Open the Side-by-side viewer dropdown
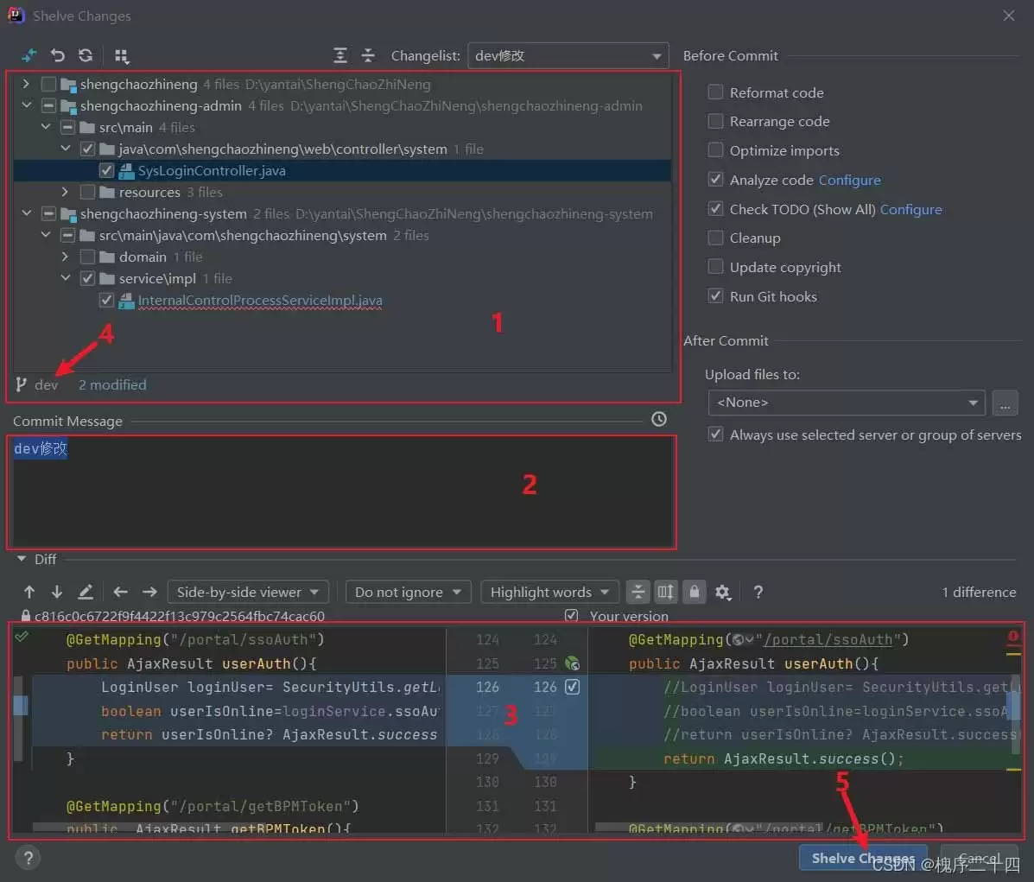 click(x=247, y=592)
